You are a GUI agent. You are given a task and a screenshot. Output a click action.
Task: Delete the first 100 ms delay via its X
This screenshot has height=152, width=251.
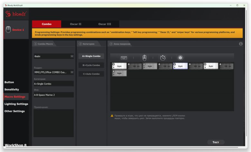pos(129,64)
